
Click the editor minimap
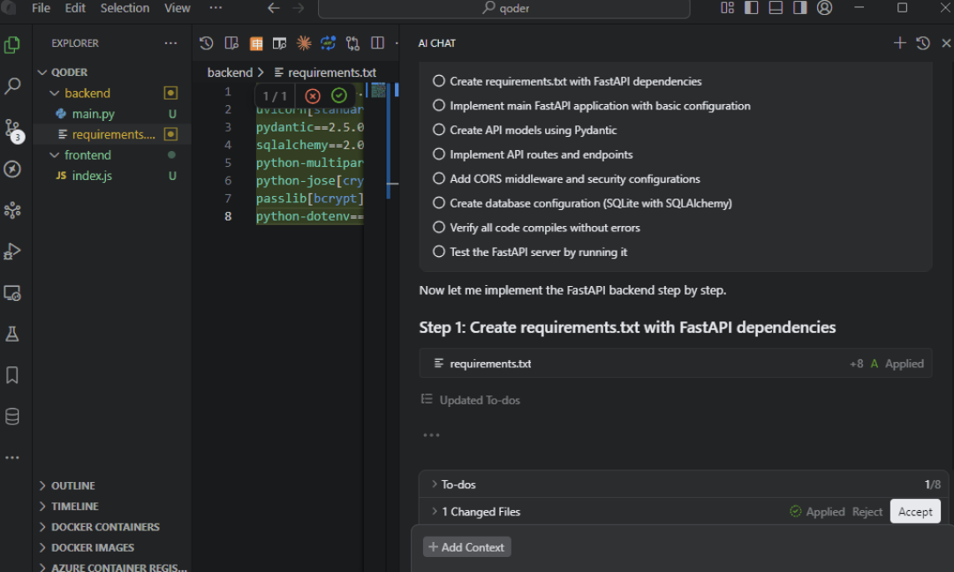pos(378,91)
